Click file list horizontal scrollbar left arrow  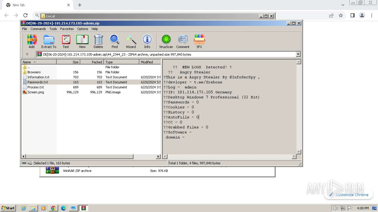[24, 157]
